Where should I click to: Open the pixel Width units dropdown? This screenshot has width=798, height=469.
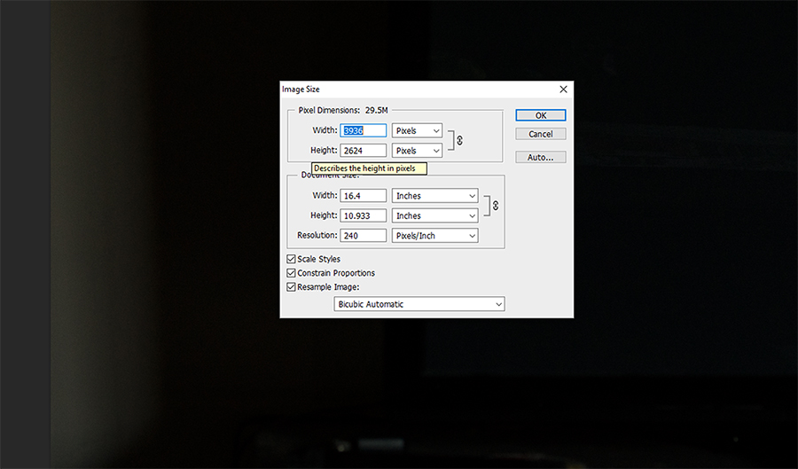(417, 130)
